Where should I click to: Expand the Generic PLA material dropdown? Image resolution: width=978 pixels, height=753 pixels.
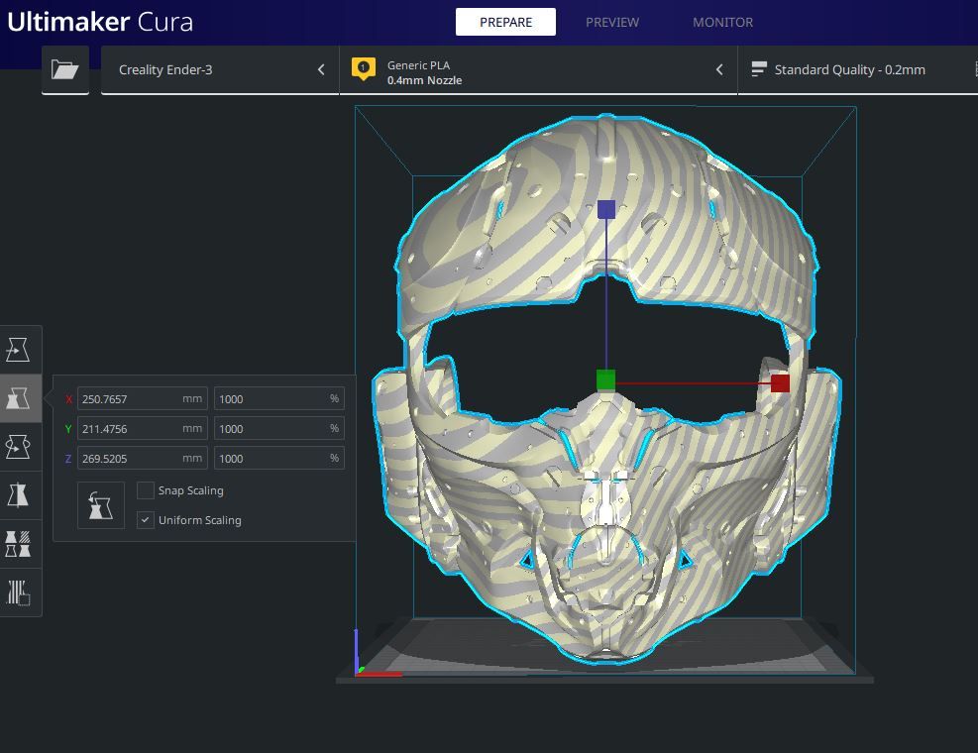coord(538,69)
